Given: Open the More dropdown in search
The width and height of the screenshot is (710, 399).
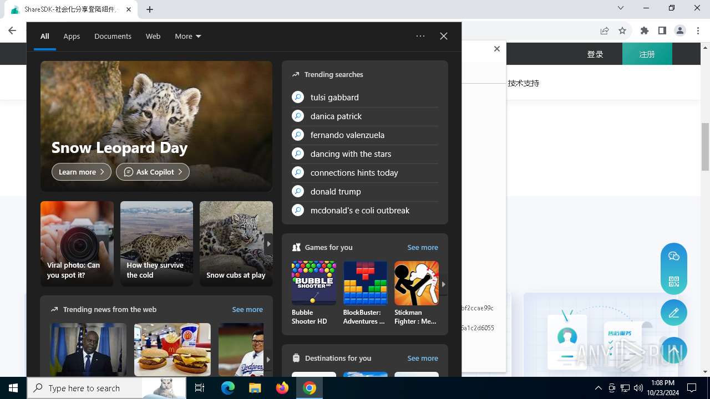Looking at the screenshot, I should pos(187,36).
